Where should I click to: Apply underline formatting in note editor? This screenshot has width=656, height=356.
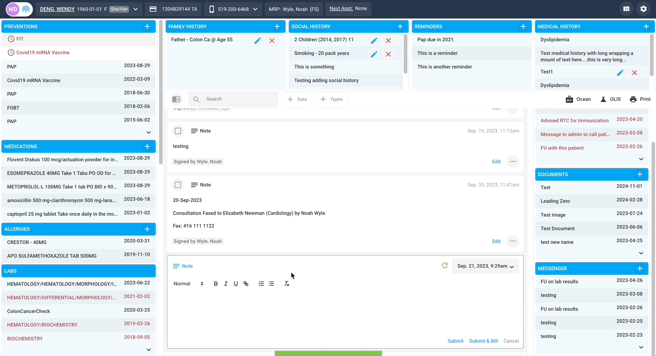pyautogui.click(x=236, y=284)
